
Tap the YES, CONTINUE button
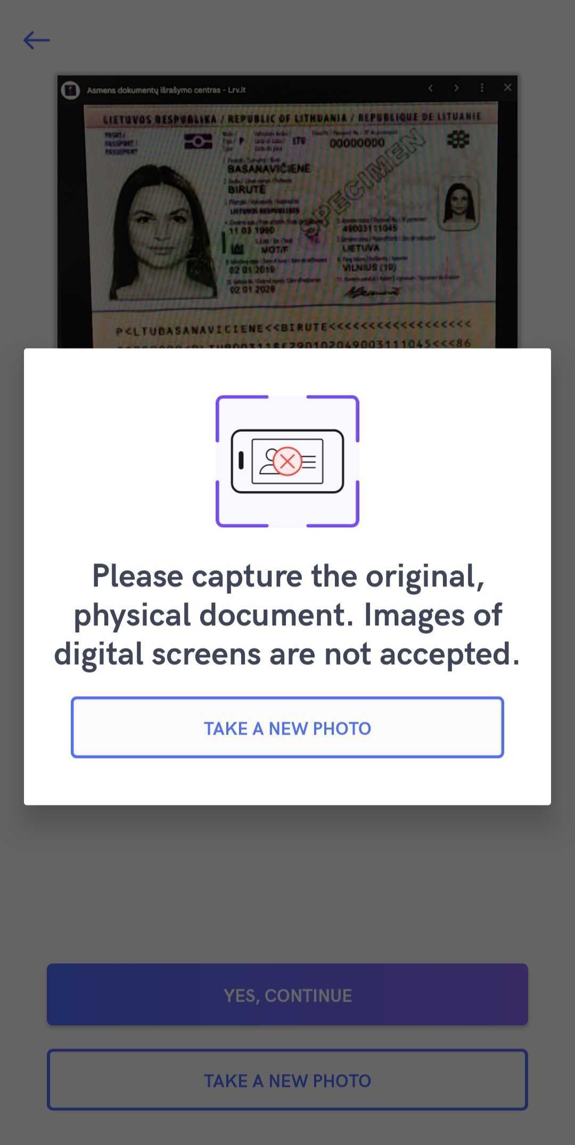point(287,994)
